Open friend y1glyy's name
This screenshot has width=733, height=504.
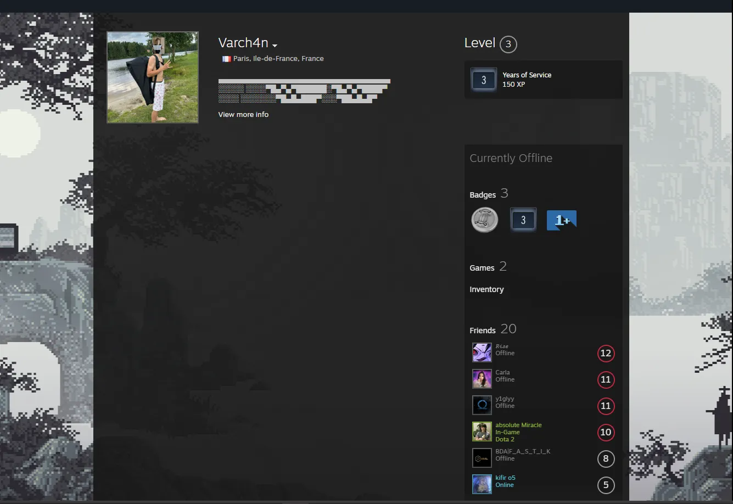click(505, 399)
